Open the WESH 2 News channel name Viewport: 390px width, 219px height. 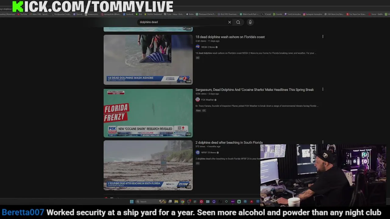208,47
